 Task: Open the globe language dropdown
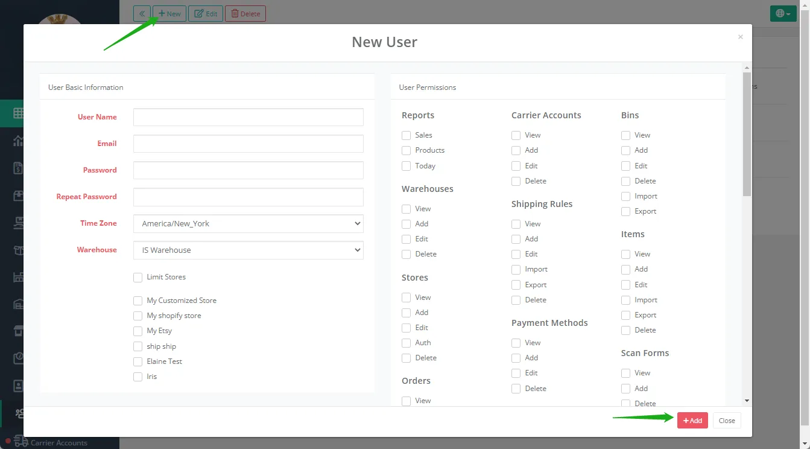(783, 13)
